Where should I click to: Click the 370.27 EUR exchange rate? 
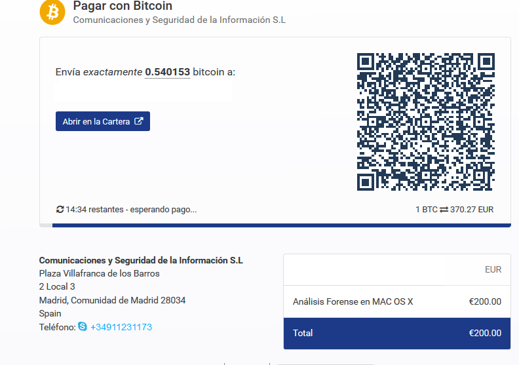472,210
